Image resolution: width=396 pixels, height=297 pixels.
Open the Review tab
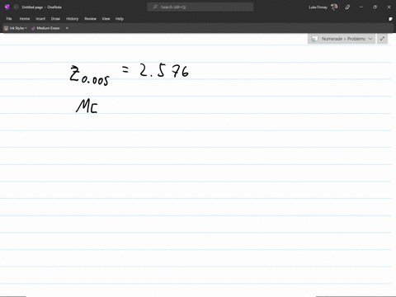pos(91,19)
